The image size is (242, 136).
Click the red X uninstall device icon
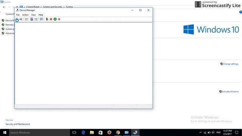tap(51, 19)
